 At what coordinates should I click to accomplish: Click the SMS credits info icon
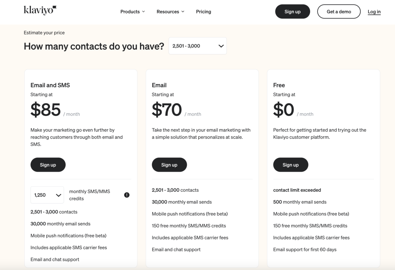click(x=127, y=195)
